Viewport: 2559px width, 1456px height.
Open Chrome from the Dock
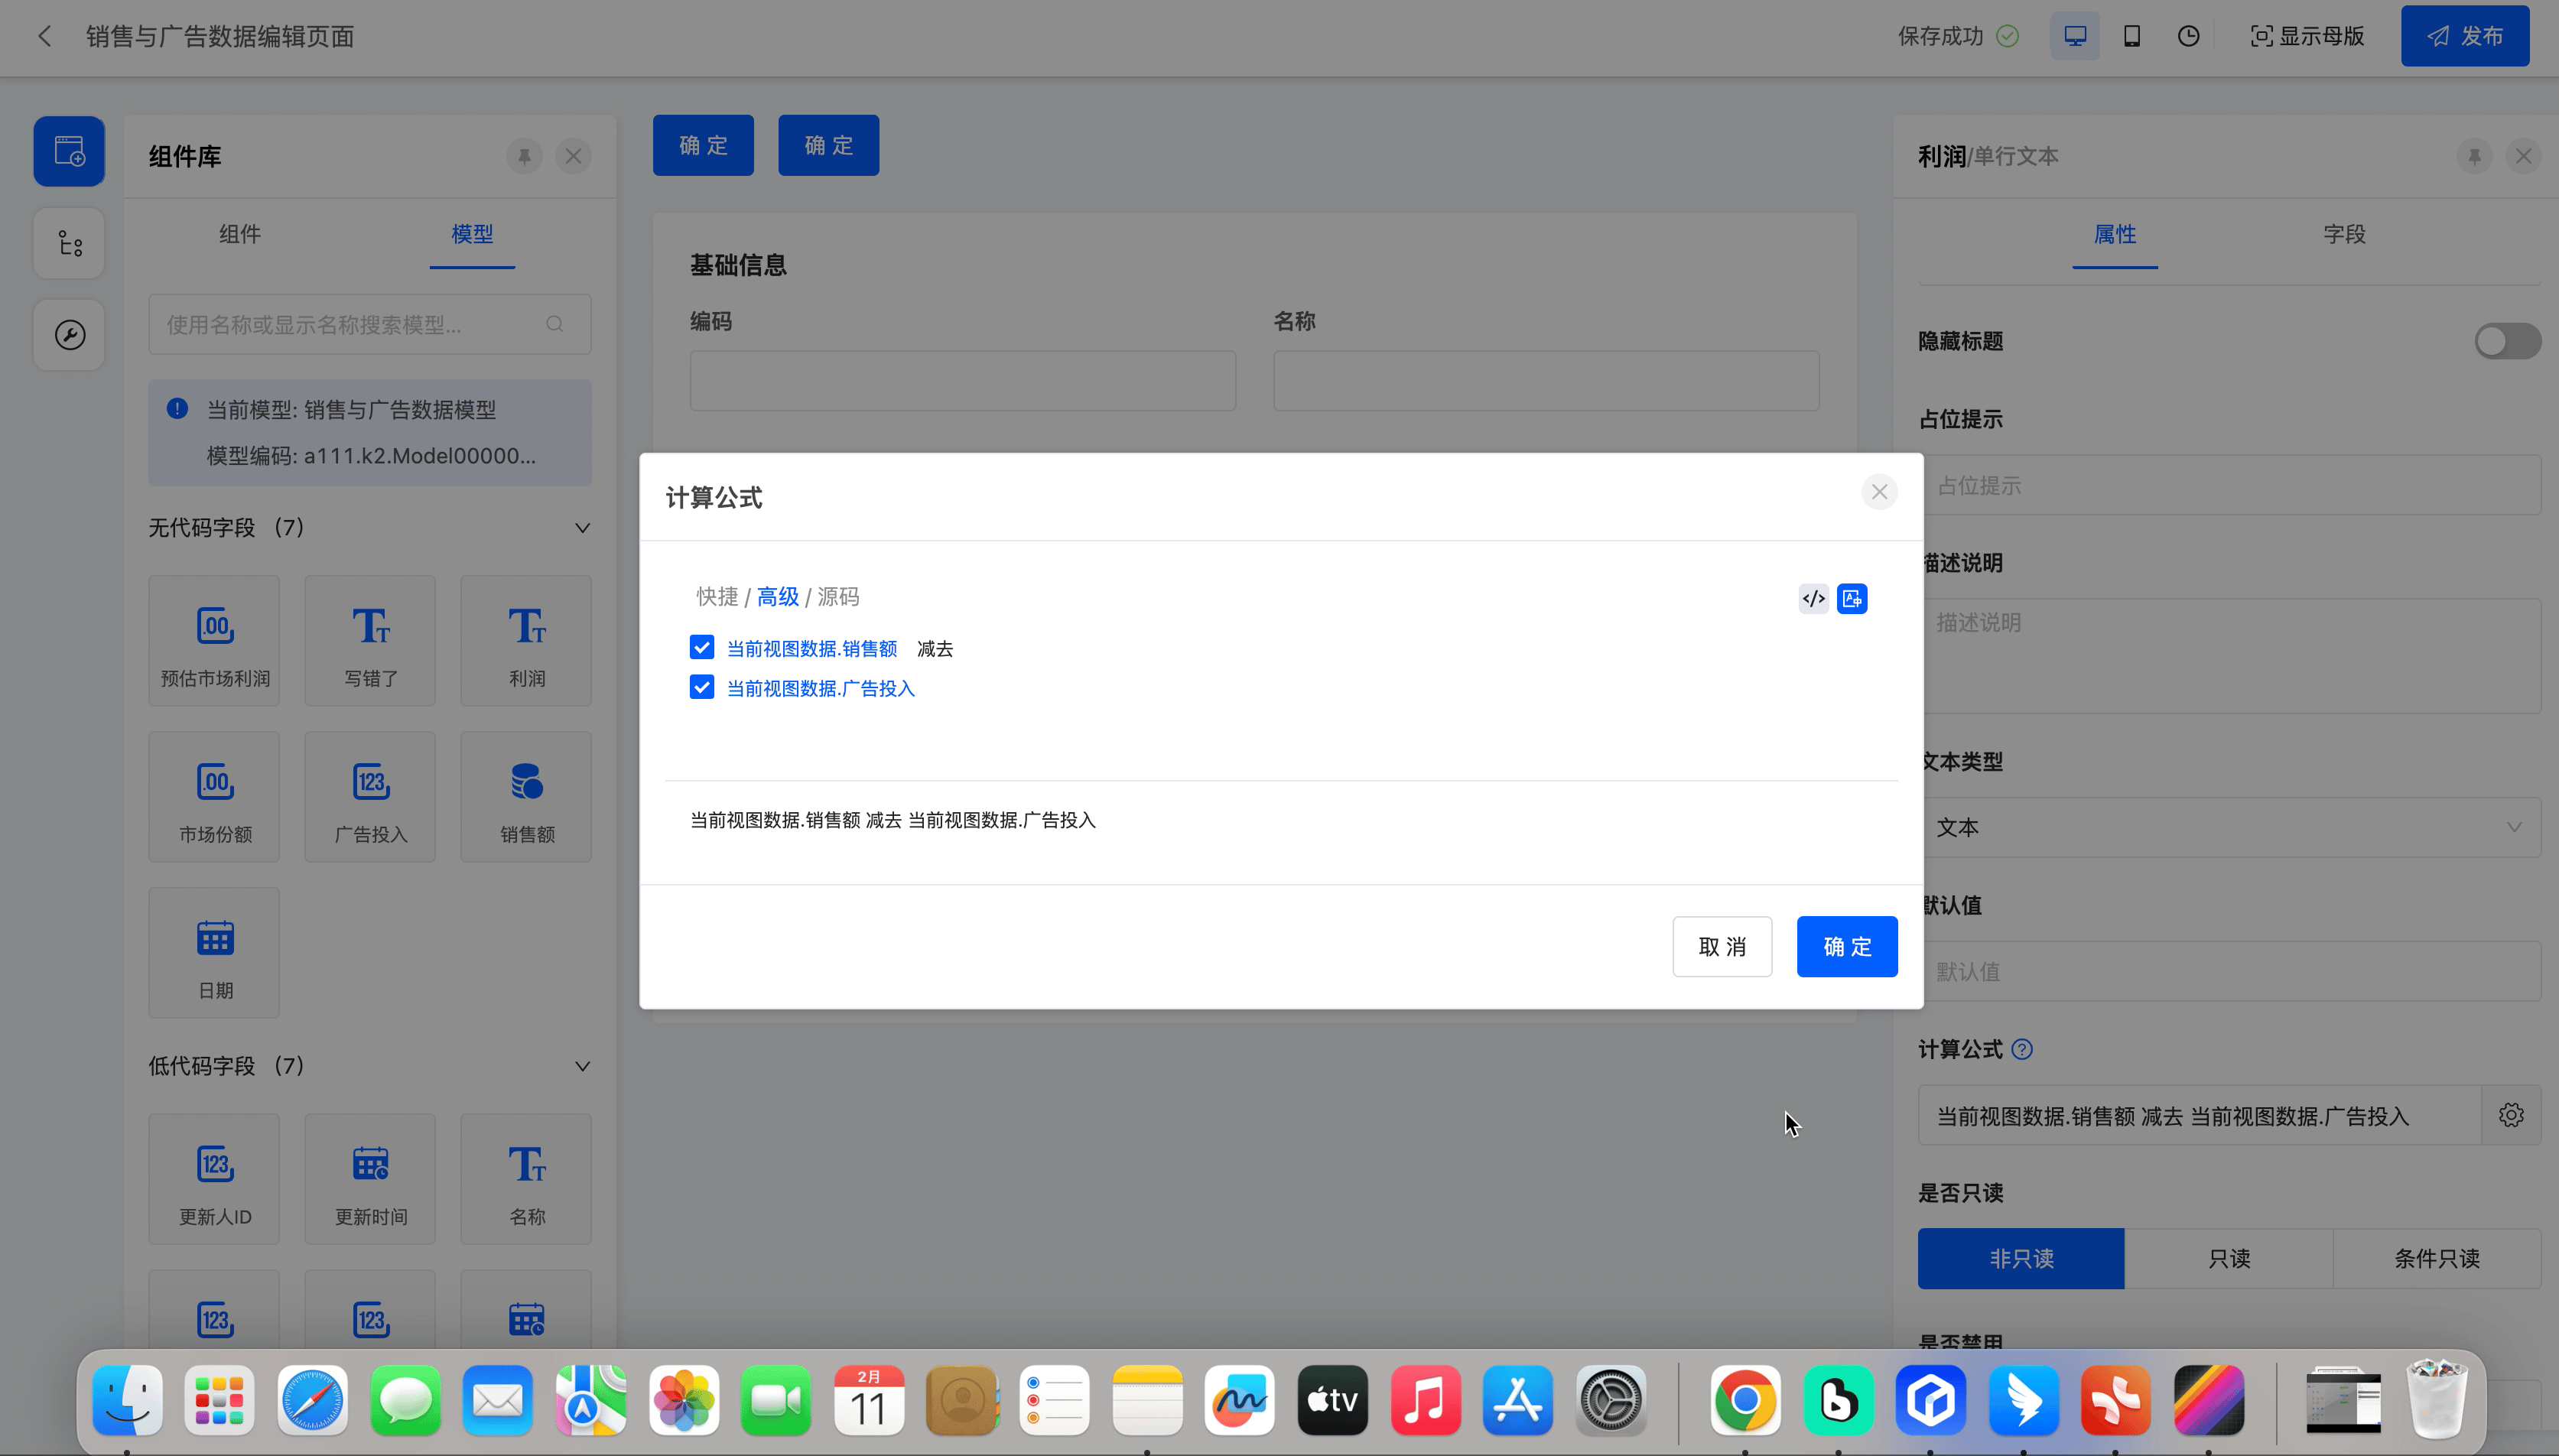click(x=1745, y=1400)
